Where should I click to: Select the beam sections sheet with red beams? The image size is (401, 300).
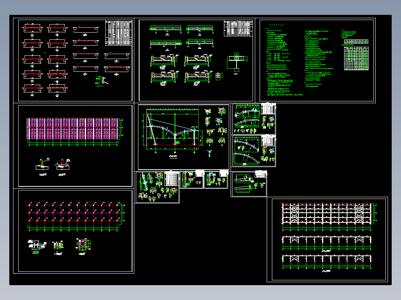point(75,61)
